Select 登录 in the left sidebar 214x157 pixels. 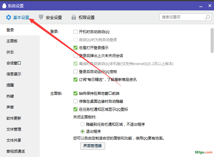click(20, 30)
